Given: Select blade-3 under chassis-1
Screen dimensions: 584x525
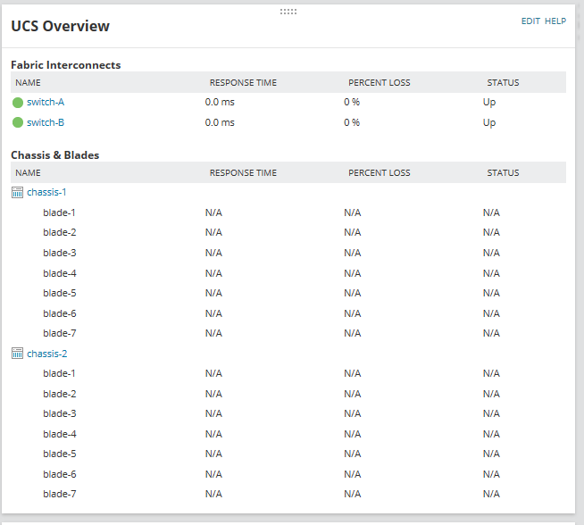Looking at the screenshot, I should tap(60, 253).
